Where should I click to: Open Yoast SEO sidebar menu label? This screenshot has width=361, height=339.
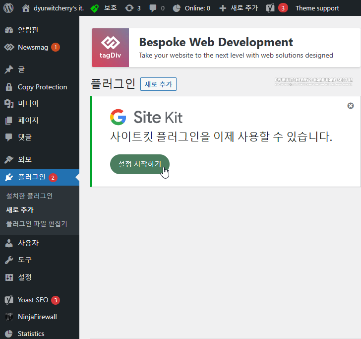[33, 300]
